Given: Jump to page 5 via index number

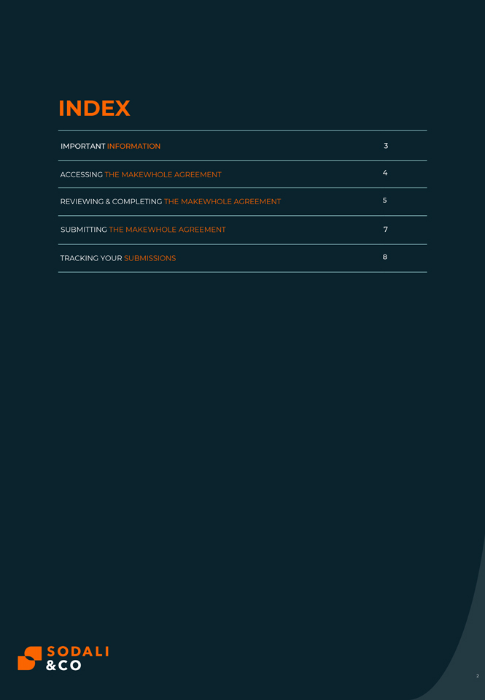Looking at the screenshot, I should click(384, 200).
